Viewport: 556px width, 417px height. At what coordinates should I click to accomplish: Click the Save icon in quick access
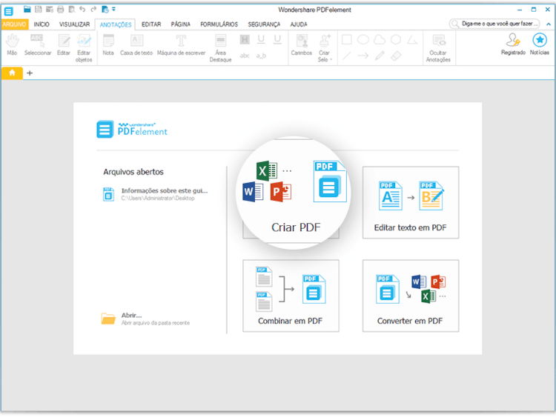click(38, 9)
